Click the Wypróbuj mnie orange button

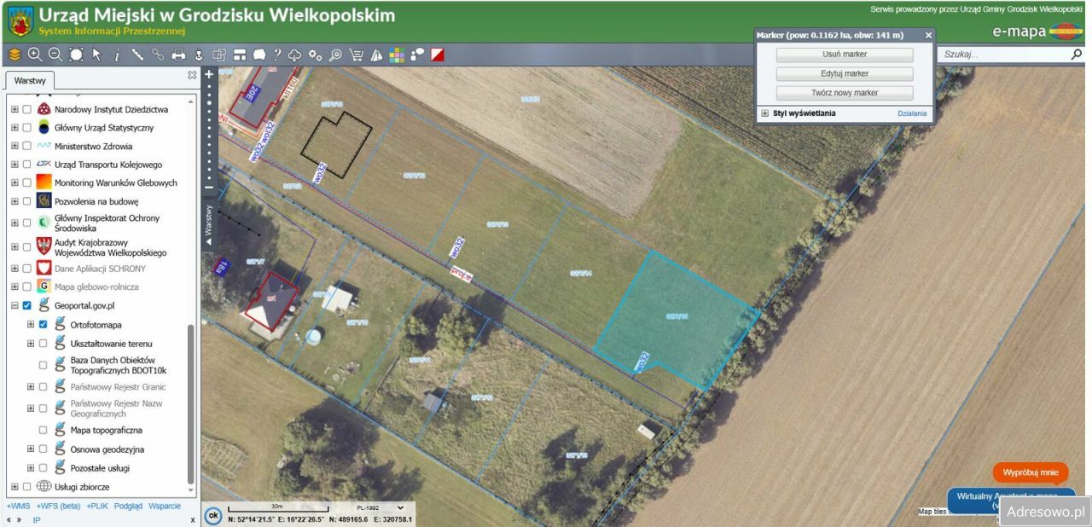click(x=1031, y=472)
